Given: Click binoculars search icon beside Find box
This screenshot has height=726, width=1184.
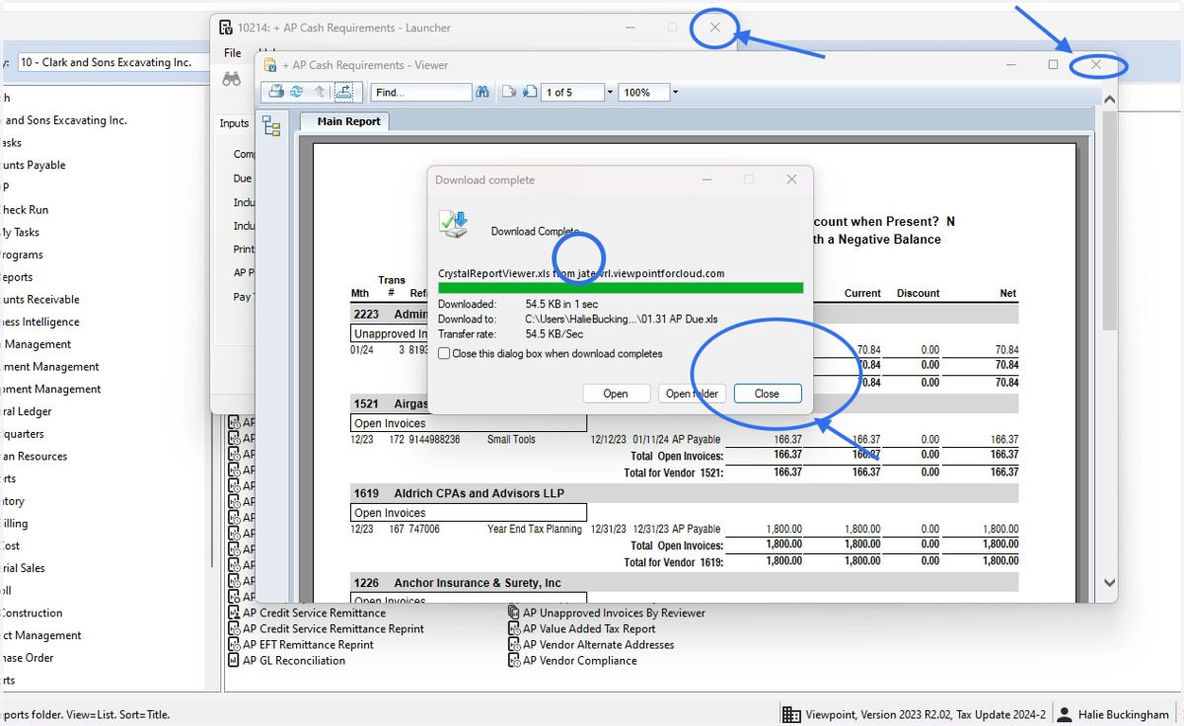Looking at the screenshot, I should click(x=483, y=92).
